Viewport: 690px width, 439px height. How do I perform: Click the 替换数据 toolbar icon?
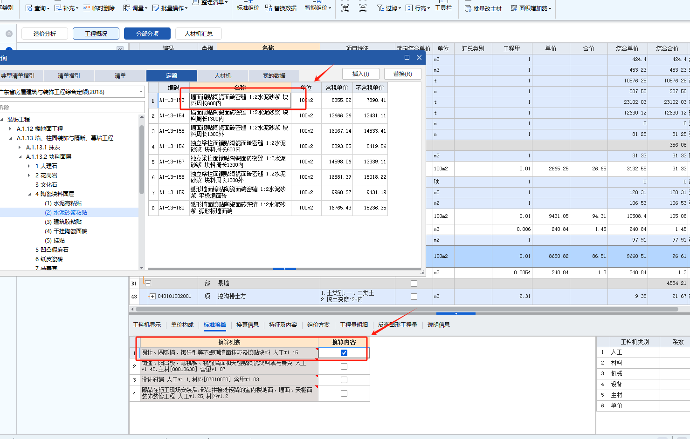coord(269,8)
